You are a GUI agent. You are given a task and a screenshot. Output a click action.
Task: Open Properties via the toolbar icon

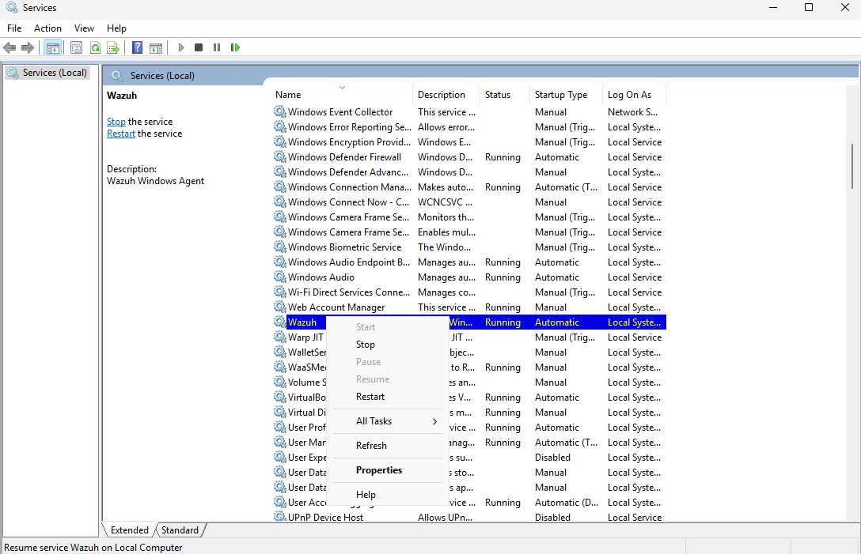pyautogui.click(x=77, y=47)
